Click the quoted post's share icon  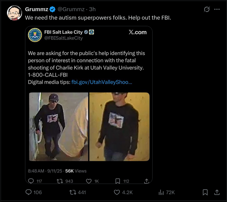click(x=147, y=181)
